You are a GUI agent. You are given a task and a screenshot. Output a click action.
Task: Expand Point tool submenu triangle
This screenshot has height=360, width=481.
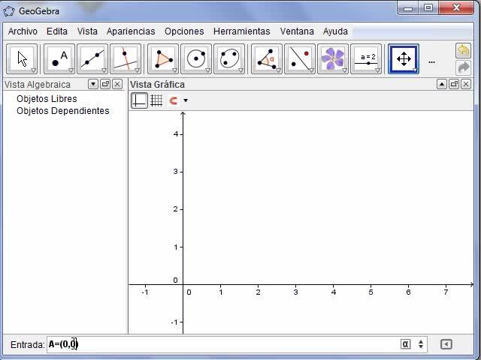click(71, 70)
